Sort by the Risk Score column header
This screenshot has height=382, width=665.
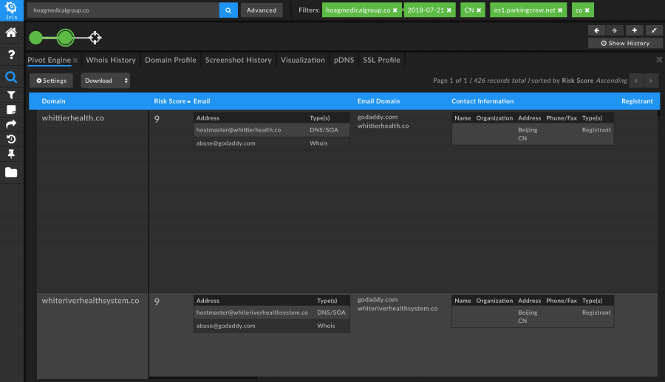171,101
